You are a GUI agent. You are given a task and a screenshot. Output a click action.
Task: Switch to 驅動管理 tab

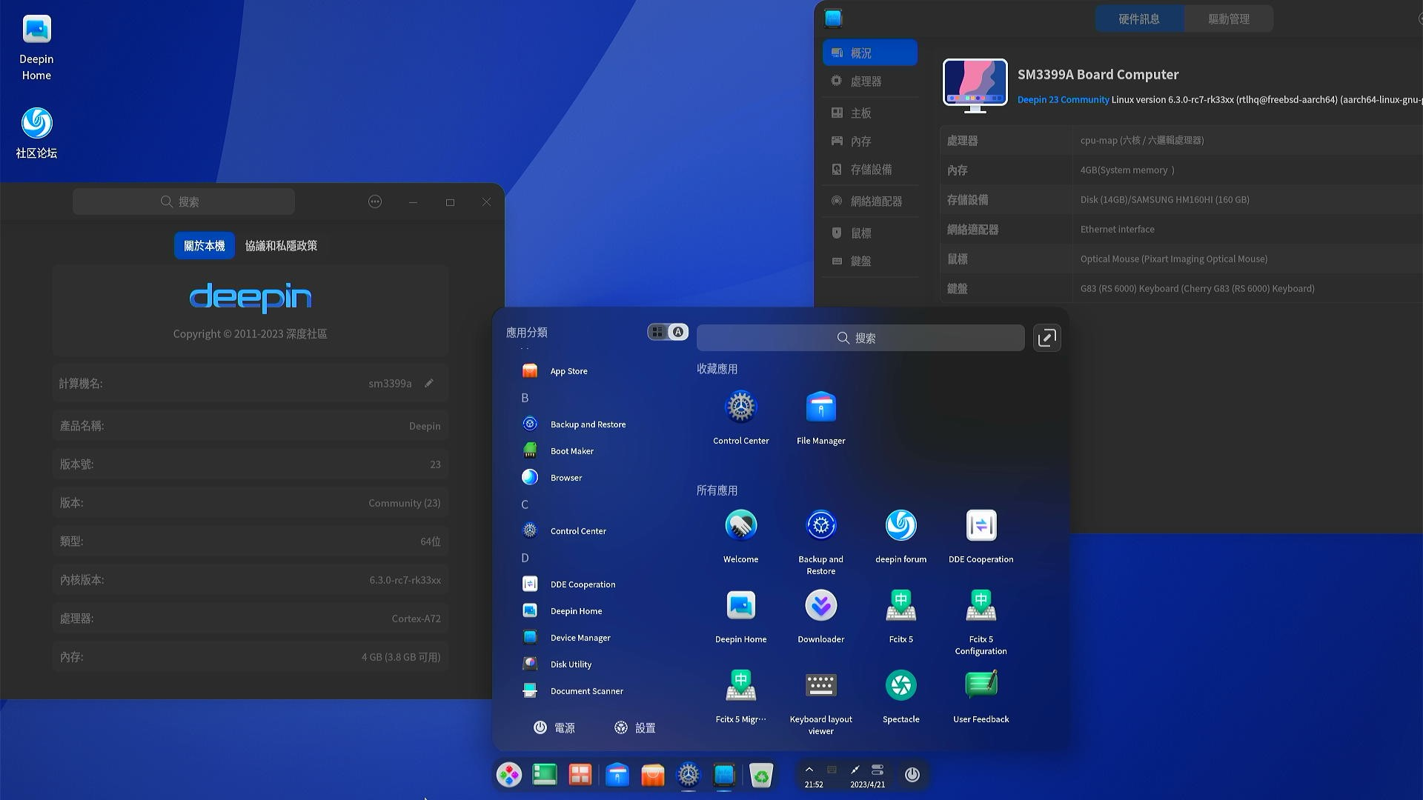[x=1228, y=19]
